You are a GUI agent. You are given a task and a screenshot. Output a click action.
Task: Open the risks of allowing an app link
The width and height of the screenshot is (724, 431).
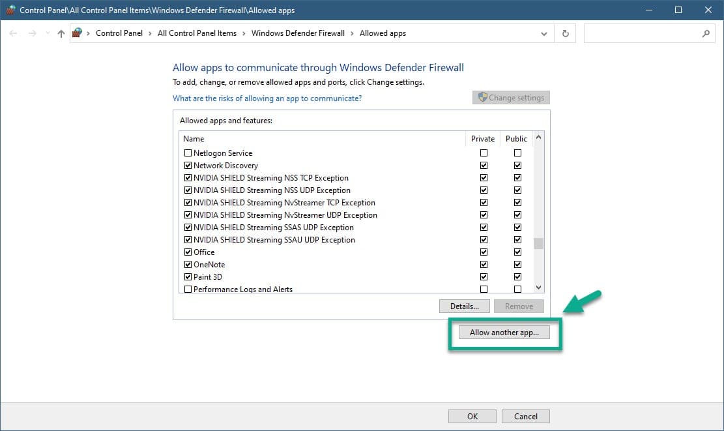coord(267,98)
